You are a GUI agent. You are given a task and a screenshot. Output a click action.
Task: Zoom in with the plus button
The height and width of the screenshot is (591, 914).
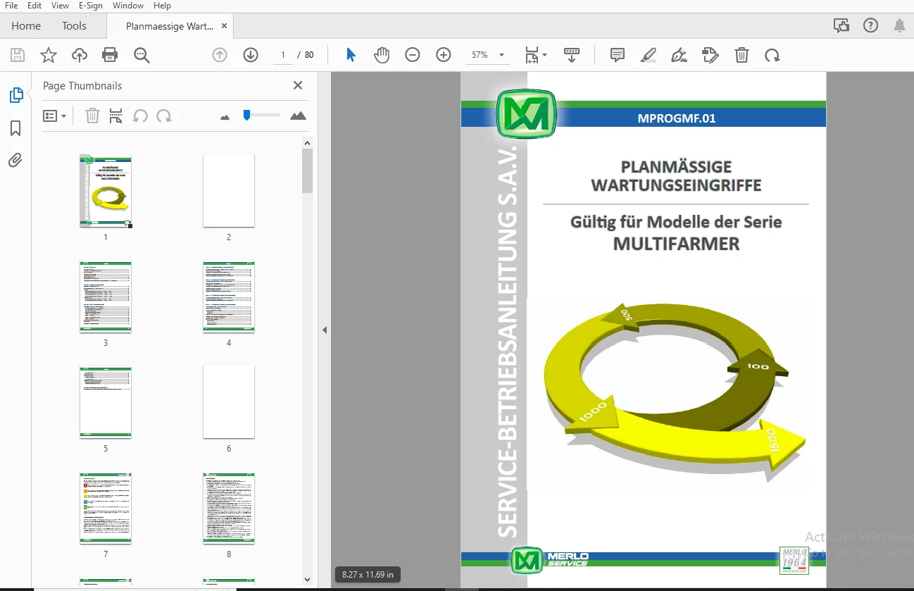pos(444,55)
